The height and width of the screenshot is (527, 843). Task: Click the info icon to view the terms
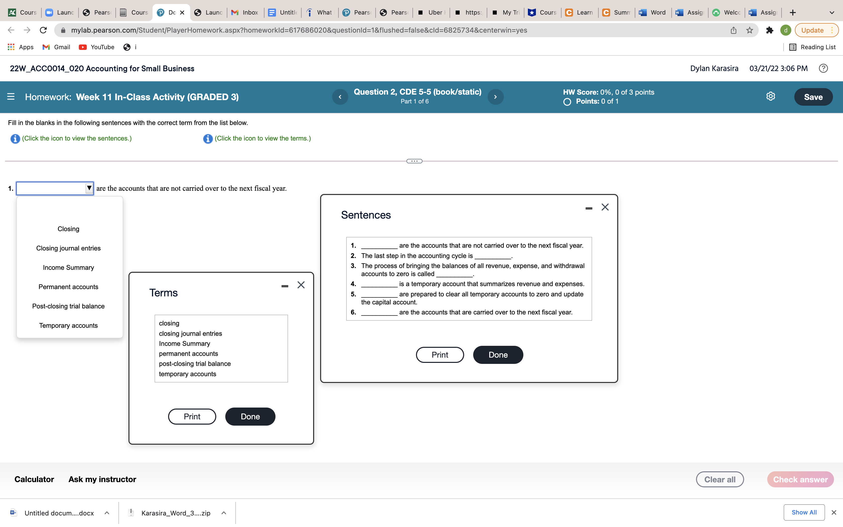(x=208, y=139)
